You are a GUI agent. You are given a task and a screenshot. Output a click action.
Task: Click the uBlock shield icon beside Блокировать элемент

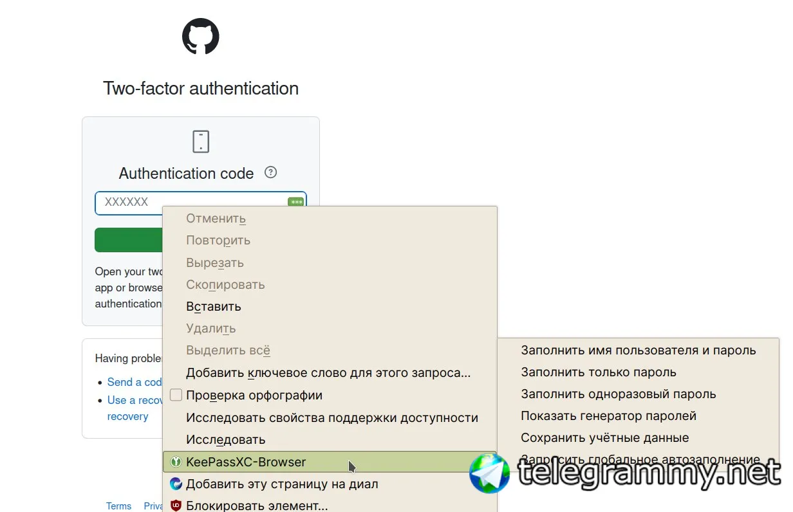(x=176, y=506)
